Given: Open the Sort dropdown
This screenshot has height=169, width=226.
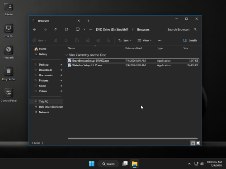Looking at the screenshot, I should (x=125, y=41).
